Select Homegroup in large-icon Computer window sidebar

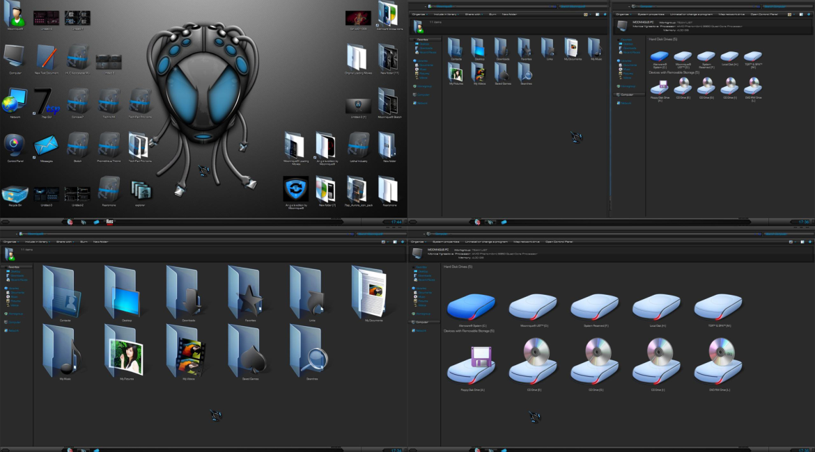coord(424,314)
